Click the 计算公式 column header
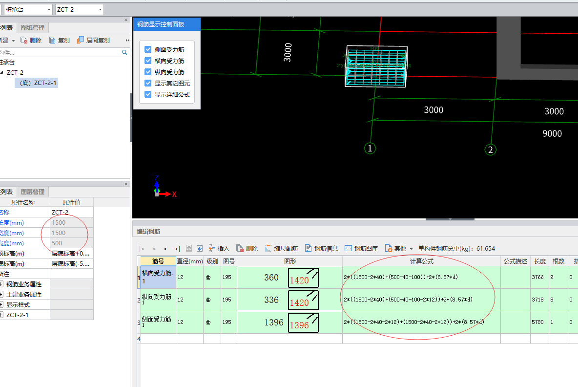 pos(421,261)
